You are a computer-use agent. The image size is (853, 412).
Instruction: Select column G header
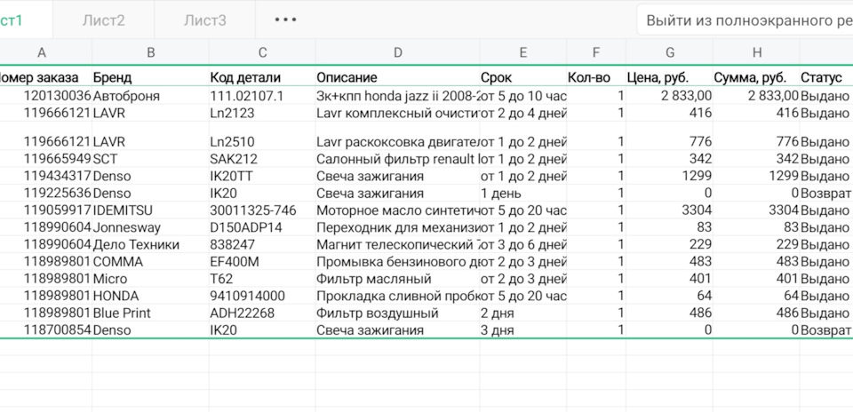pyautogui.click(x=670, y=52)
